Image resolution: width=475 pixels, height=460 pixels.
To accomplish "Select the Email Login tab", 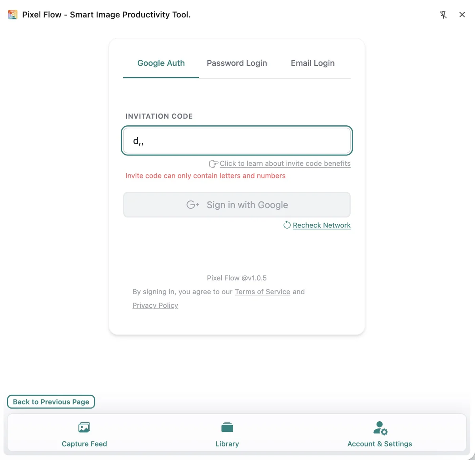I will click(313, 63).
